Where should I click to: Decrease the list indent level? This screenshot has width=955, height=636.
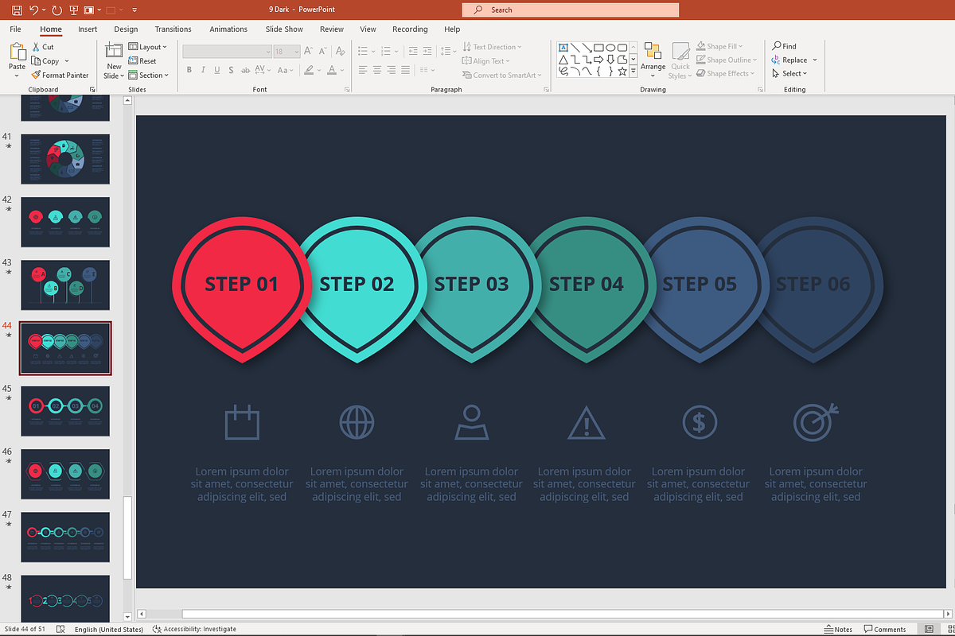pos(413,51)
